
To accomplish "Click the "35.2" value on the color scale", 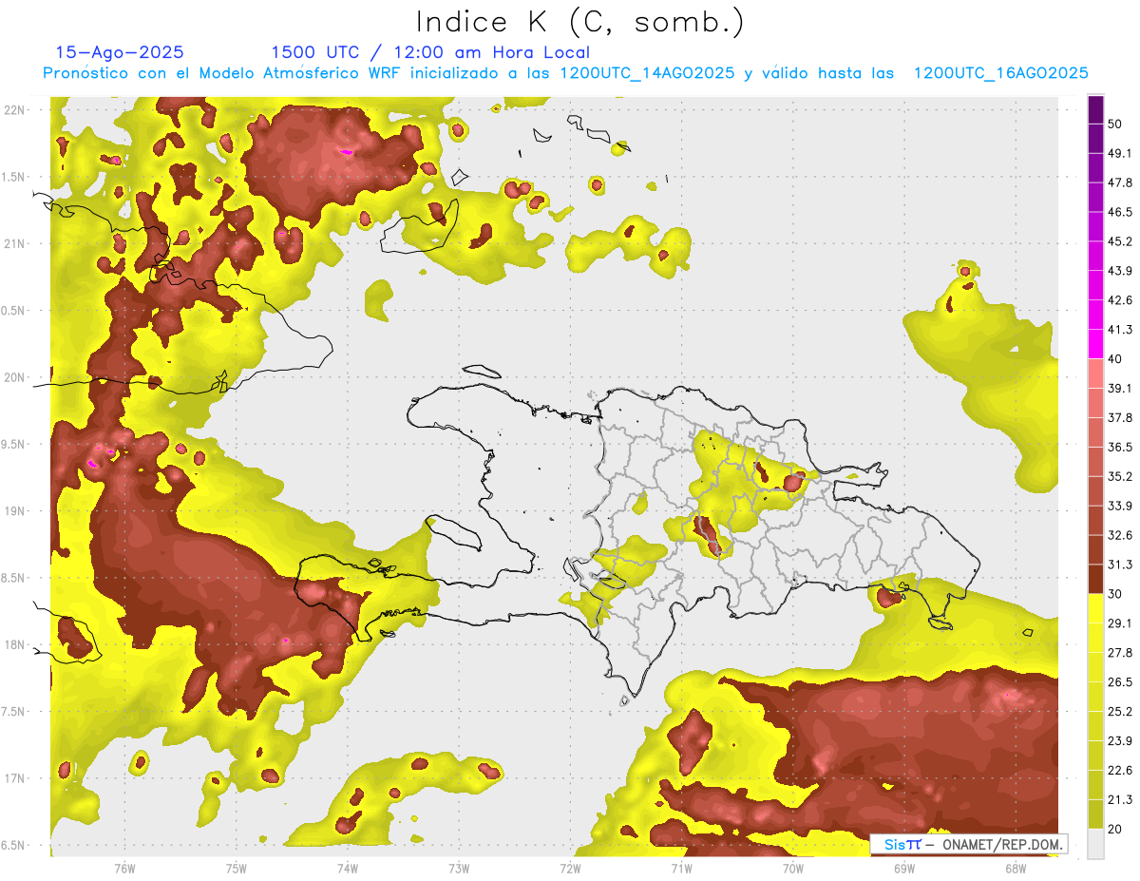I will coord(1120,476).
